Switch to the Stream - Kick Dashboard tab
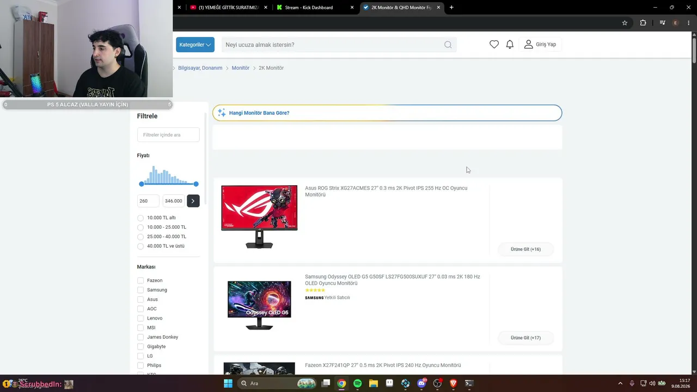The image size is (697, 392). click(x=315, y=8)
